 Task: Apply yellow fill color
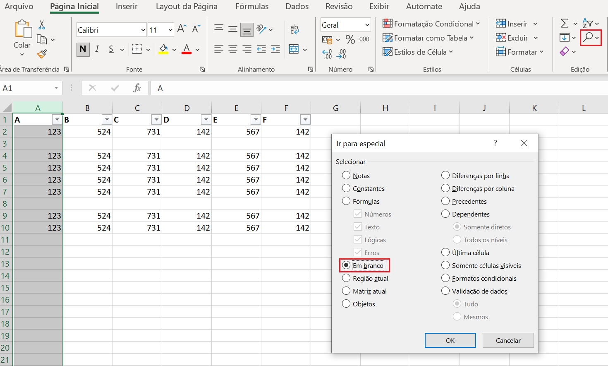(x=164, y=49)
